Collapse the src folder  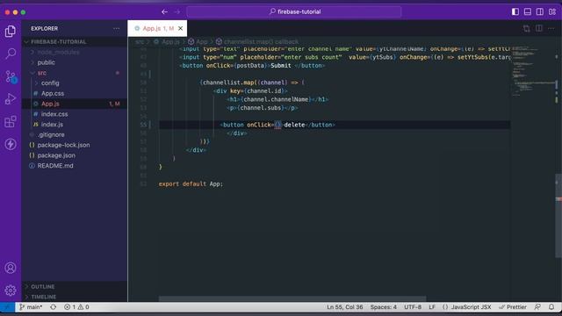click(x=75, y=73)
